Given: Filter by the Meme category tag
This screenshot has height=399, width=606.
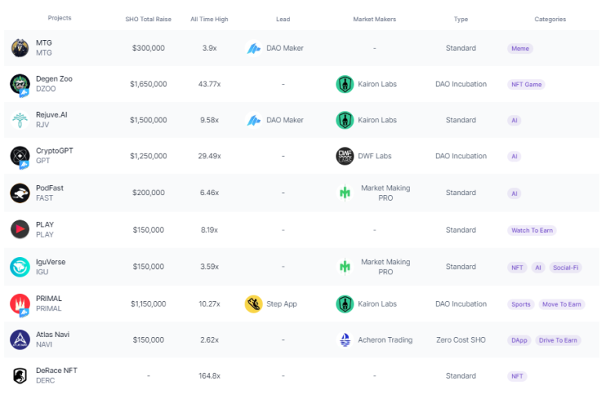Looking at the screenshot, I should [521, 49].
